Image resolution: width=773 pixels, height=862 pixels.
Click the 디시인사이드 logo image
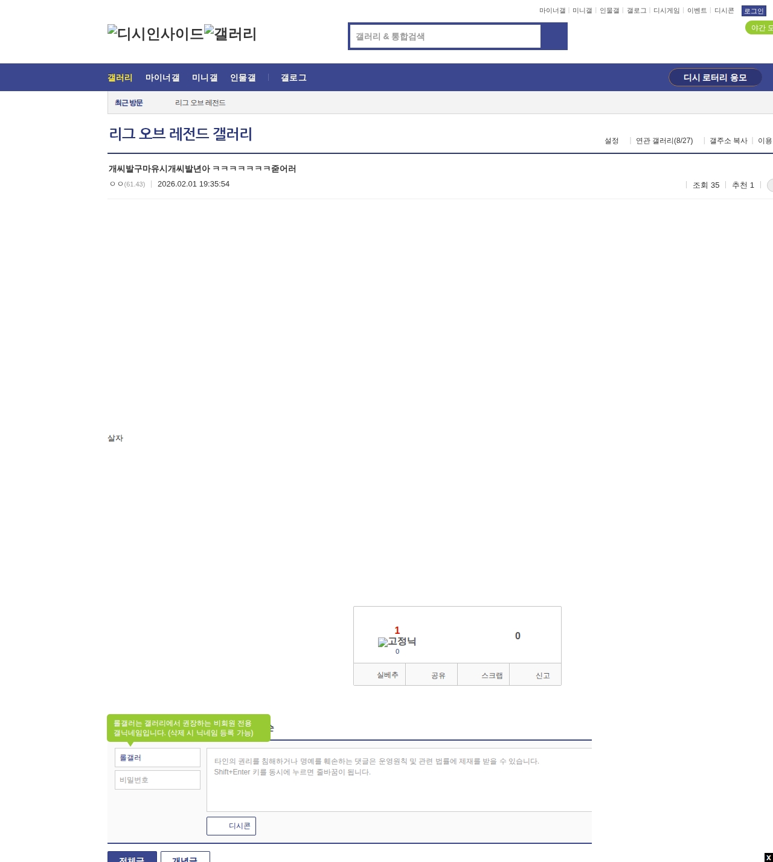[x=156, y=33]
